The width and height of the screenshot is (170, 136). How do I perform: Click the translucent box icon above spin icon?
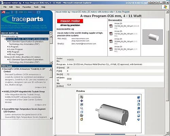click(x=82, y=112)
